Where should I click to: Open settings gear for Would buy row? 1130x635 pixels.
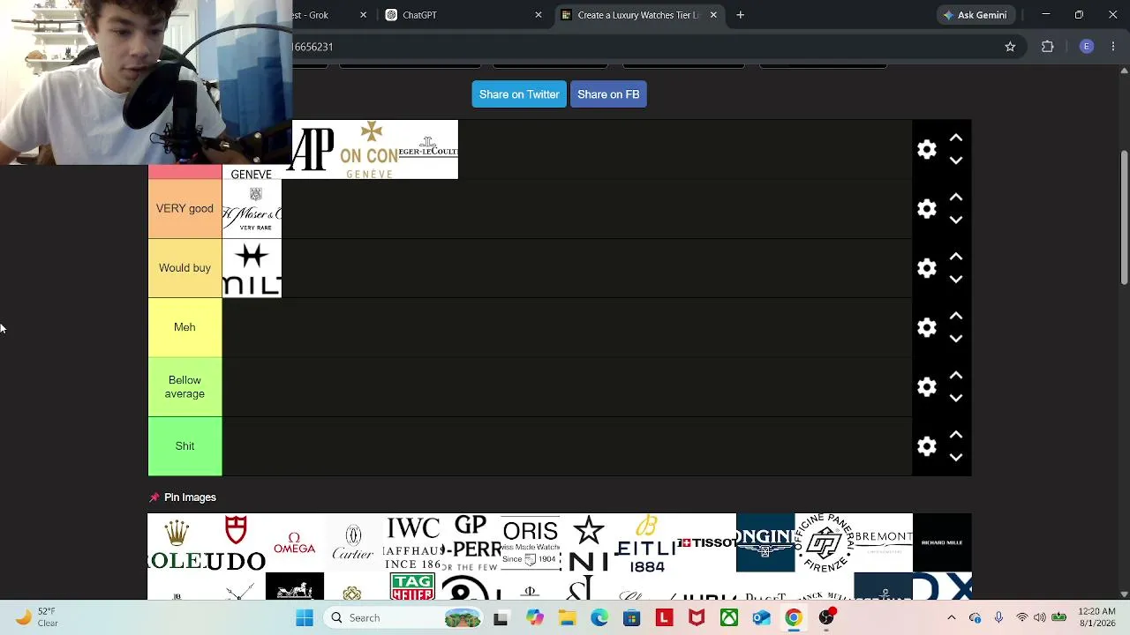coord(926,268)
